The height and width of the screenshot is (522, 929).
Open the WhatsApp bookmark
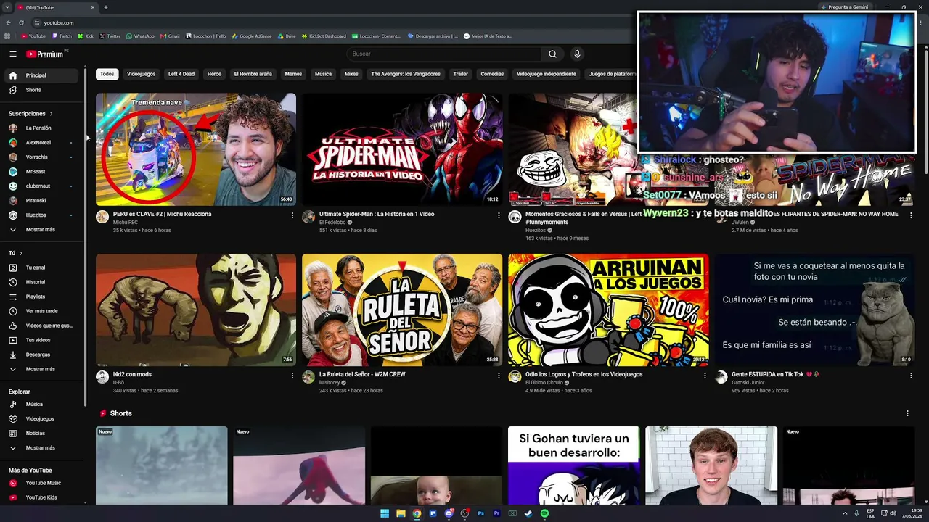140,36
